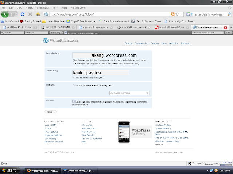Expand hidden tray icons with the arrow

pyautogui.click(x=208, y=171)
